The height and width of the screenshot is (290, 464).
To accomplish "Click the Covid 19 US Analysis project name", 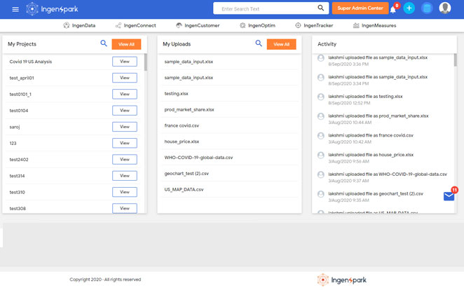I will [30, 62].
